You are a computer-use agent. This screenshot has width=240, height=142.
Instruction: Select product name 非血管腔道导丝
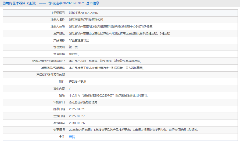(x=79, y=40)
